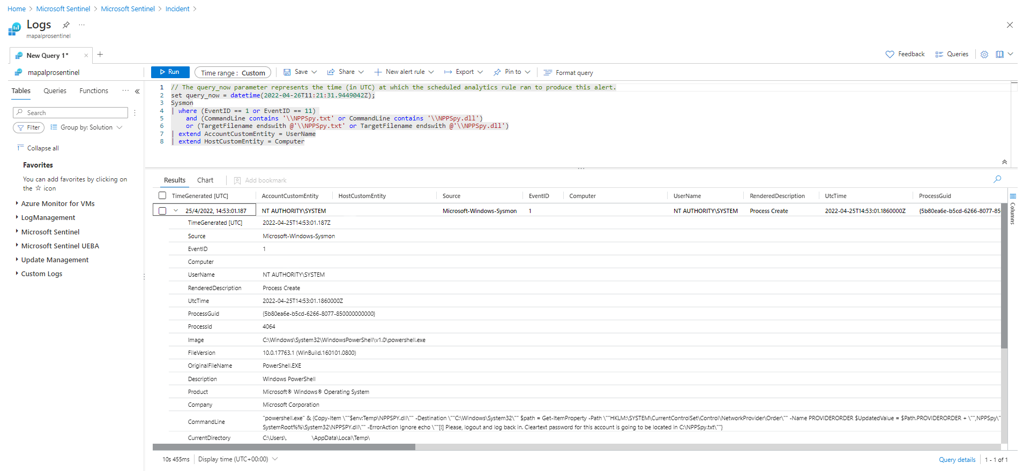Collapse the query editor with up chevron
The image size is (1023, 471).
[1004, 162]
